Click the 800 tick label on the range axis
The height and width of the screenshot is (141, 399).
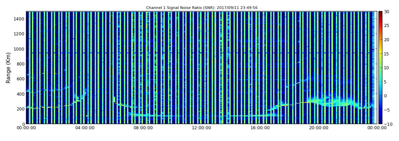tap(20, 64)
